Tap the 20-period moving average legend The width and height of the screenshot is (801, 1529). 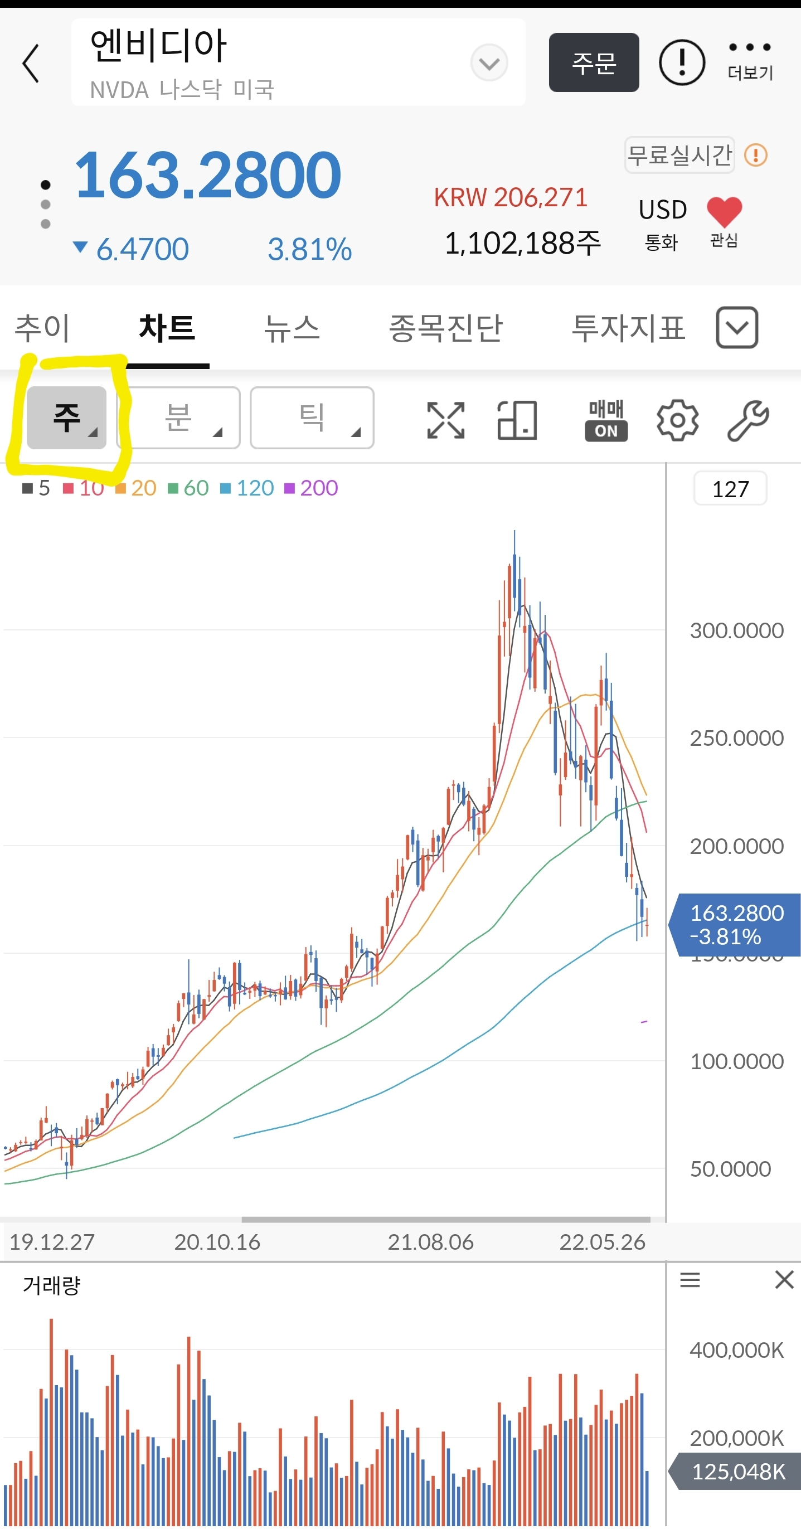click(x=136, y=488)
